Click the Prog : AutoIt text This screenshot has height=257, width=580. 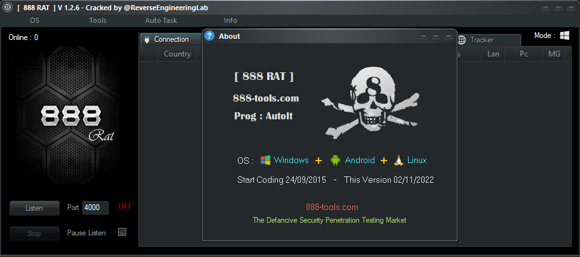[x=263, y=115]
